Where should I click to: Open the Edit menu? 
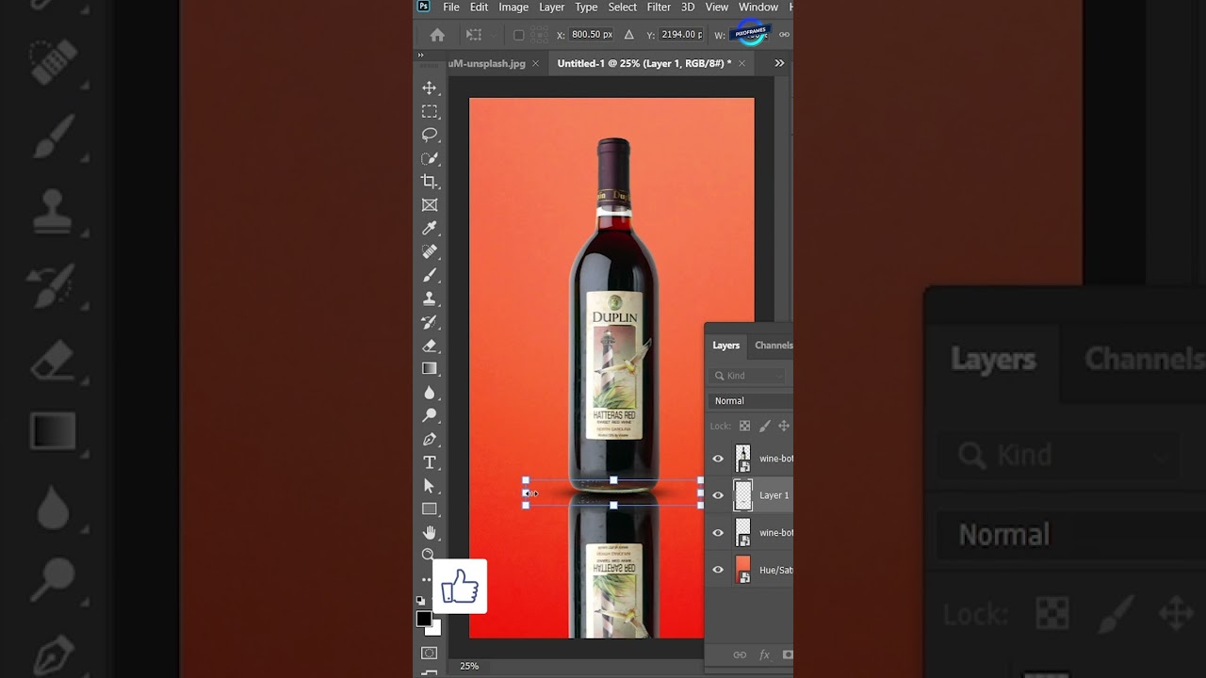point(480,7)
